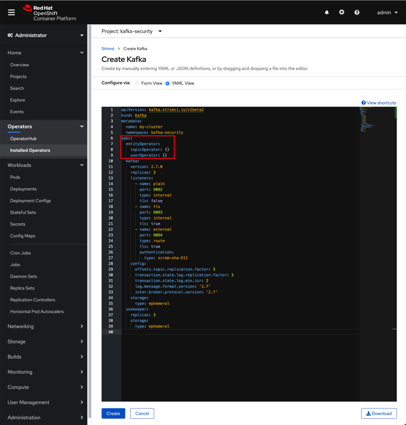Open Explore in the sidebar
Image resolution: width=406 pixels, height=425 pixels.
coord(17,100)
